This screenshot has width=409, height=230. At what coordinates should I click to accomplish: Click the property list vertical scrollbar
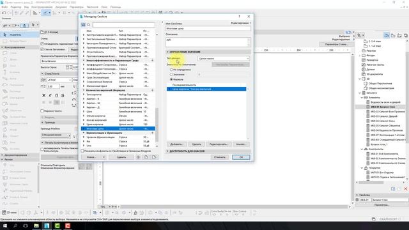coord(157,125)
